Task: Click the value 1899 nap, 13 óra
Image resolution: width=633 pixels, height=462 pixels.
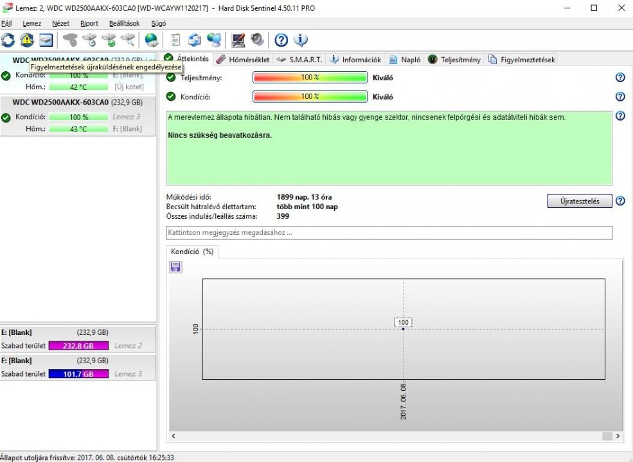Action: point(304,197)
